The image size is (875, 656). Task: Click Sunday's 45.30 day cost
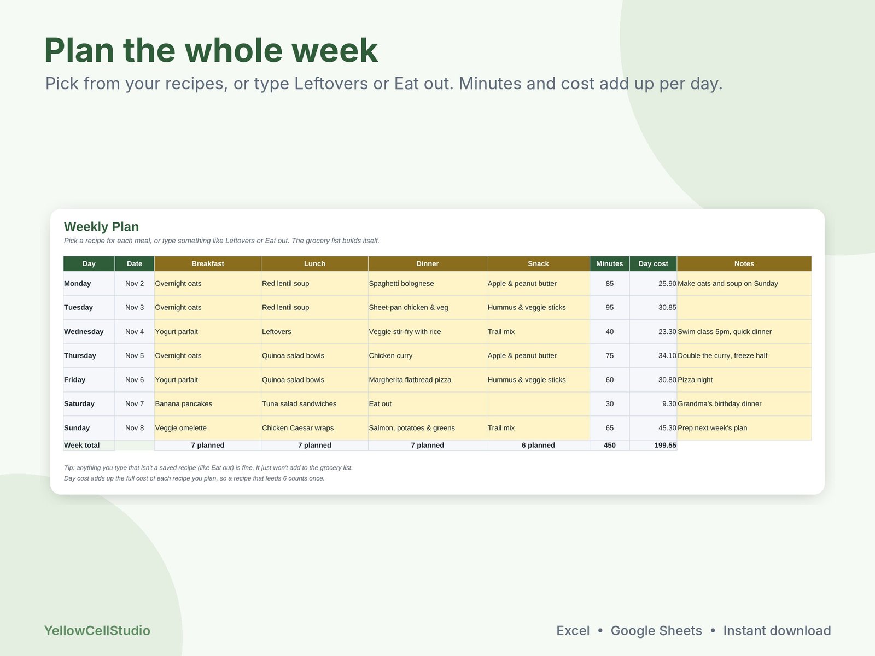click(x=654, y=427)
